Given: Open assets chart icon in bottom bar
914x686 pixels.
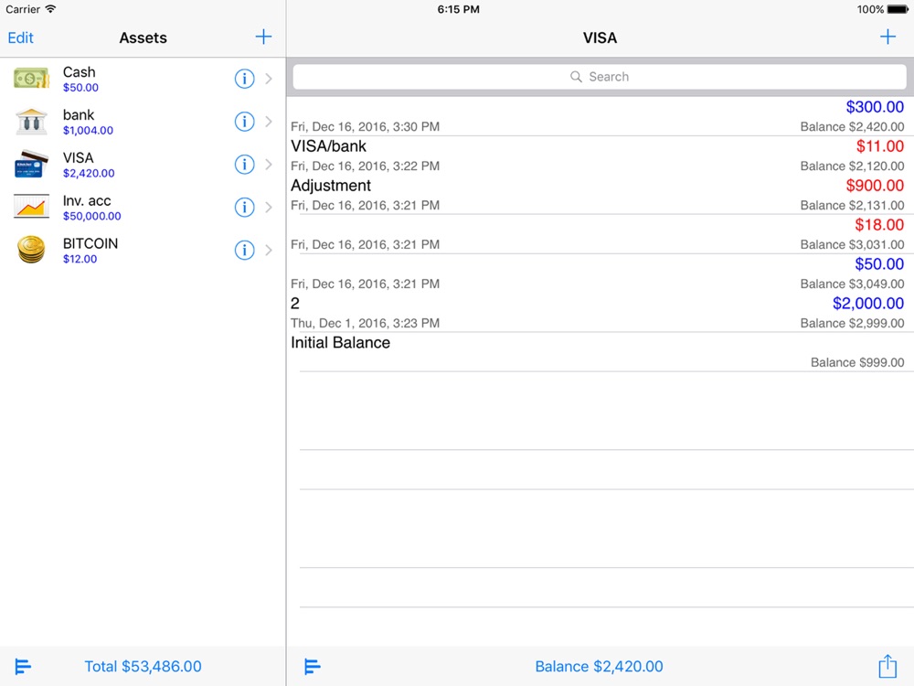Looking at the screenshot, I should click(x=24, y=666).
